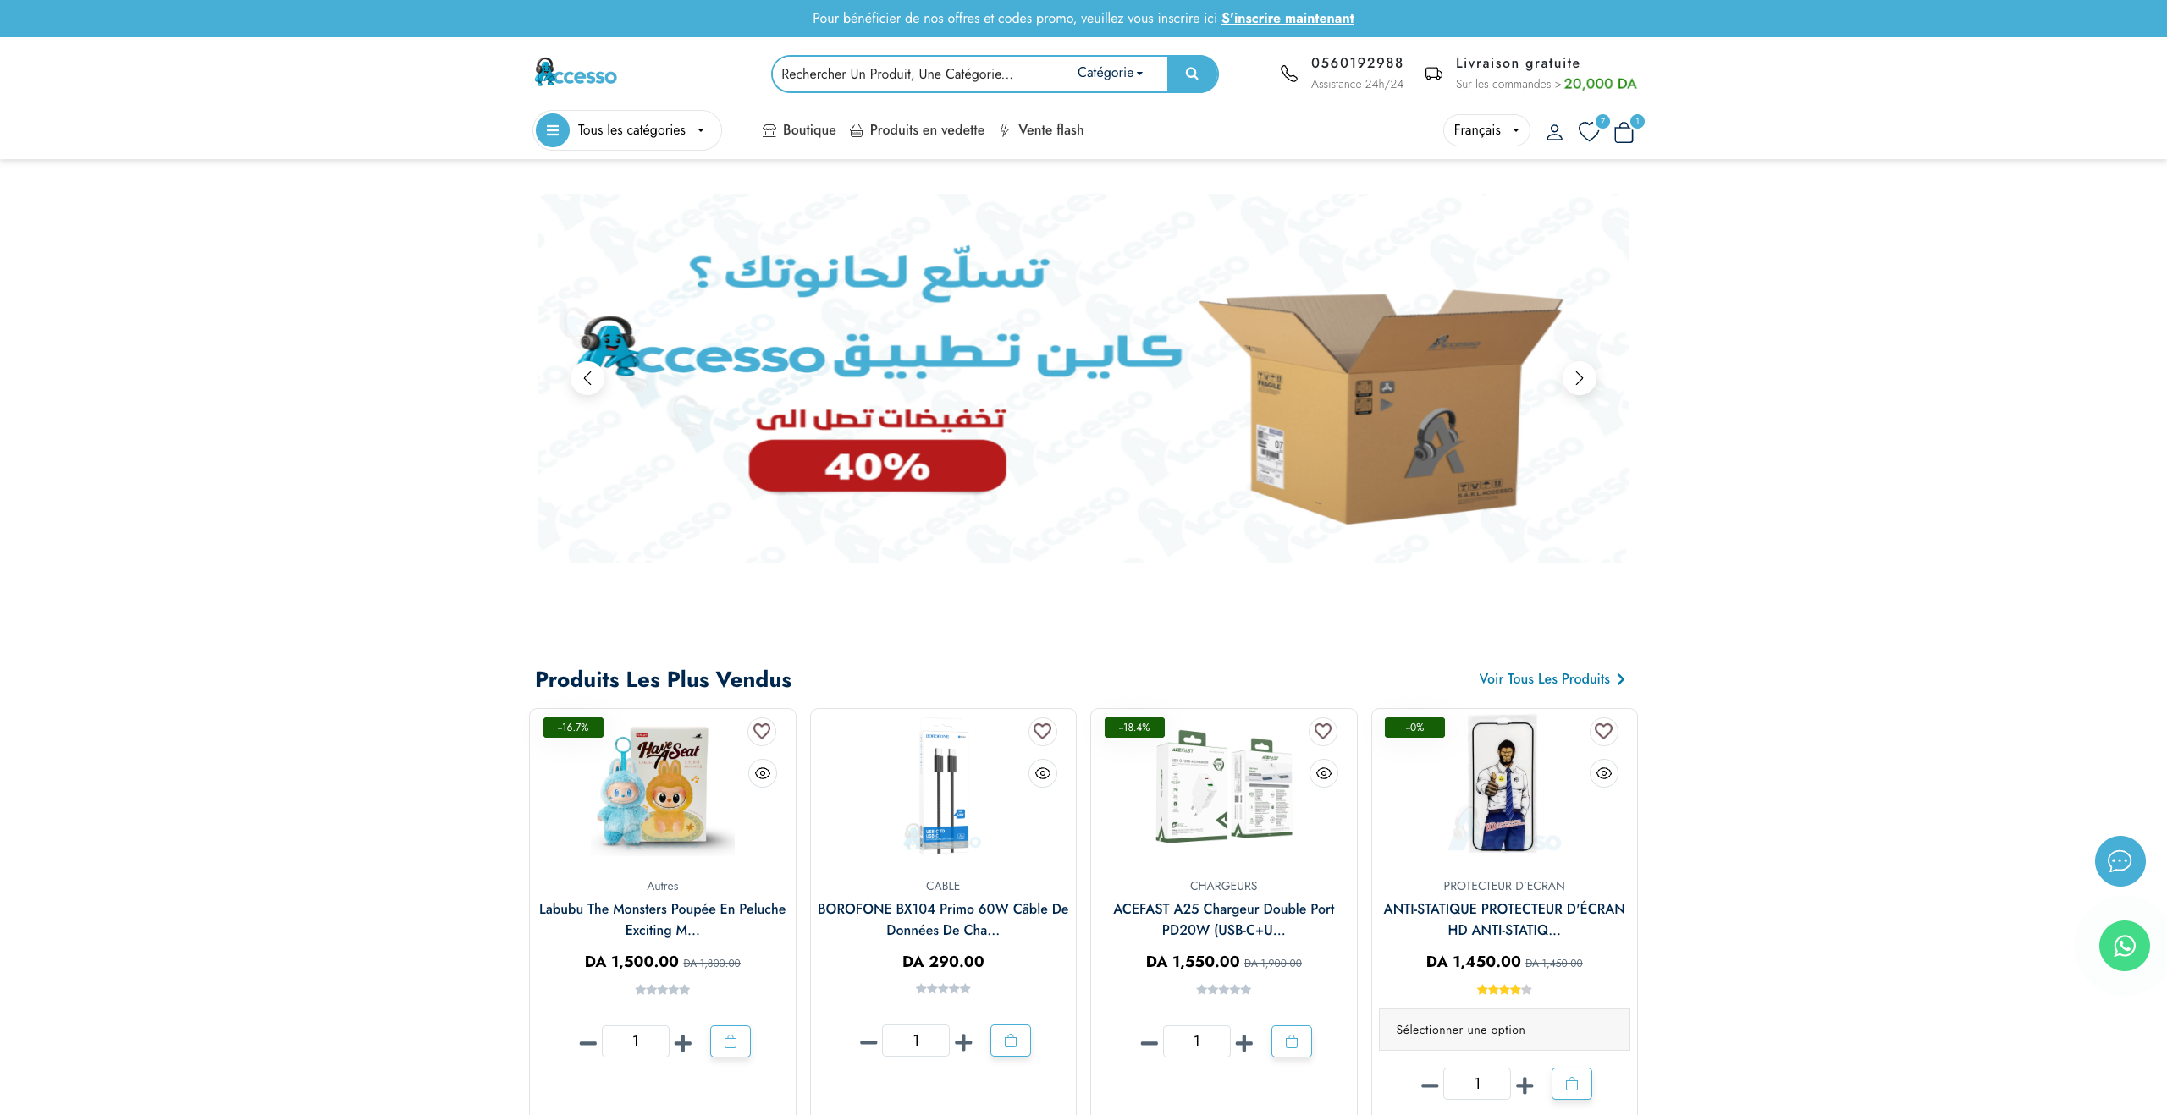Open the WhatsApp chat bubble
This screenshot has height=1115, width=2167.
coord(2124,946)
